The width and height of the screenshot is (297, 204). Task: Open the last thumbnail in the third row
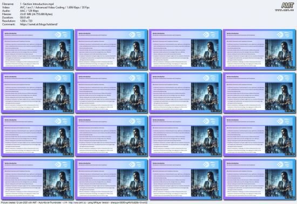pyautogui.click(x=260, y=136)
